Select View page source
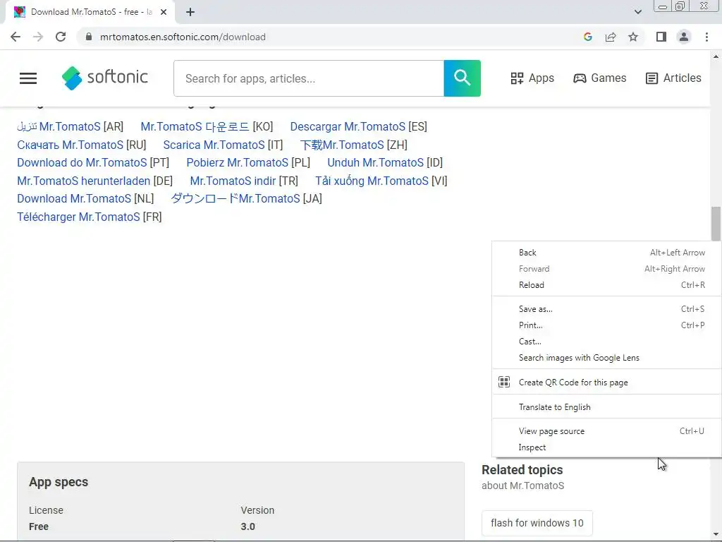Screen dimensions: 722x542 tap(606, 431)
